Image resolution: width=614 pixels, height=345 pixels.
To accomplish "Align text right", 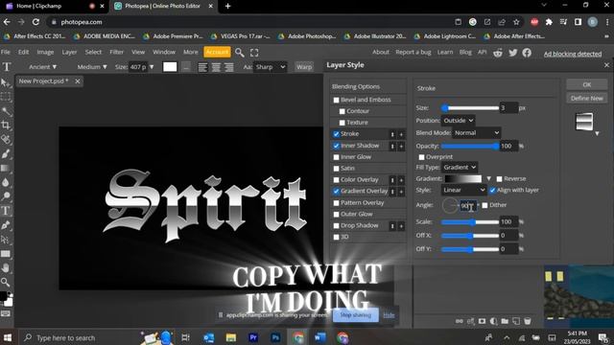I will click(229, 67).
